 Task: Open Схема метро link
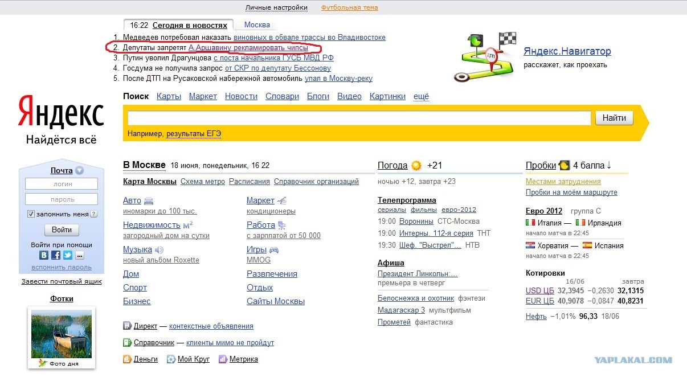203,182
